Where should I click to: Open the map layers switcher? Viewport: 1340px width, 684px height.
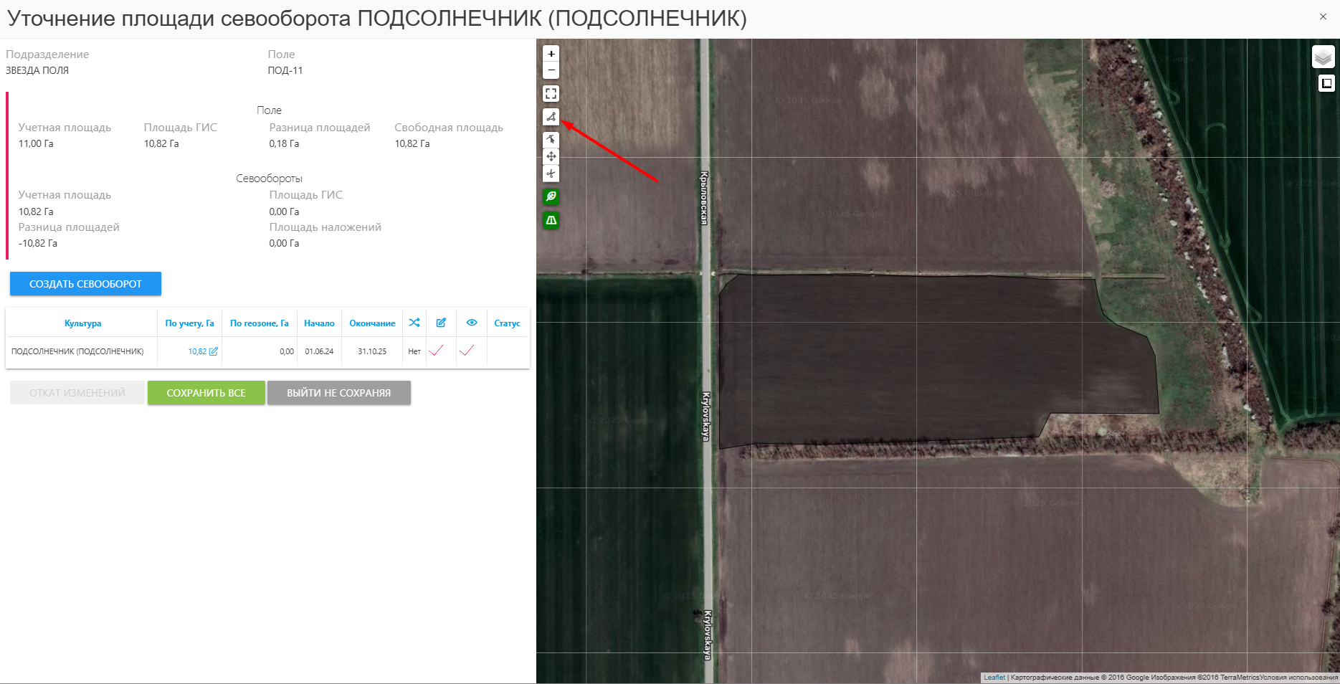[x=1323, y=57]
